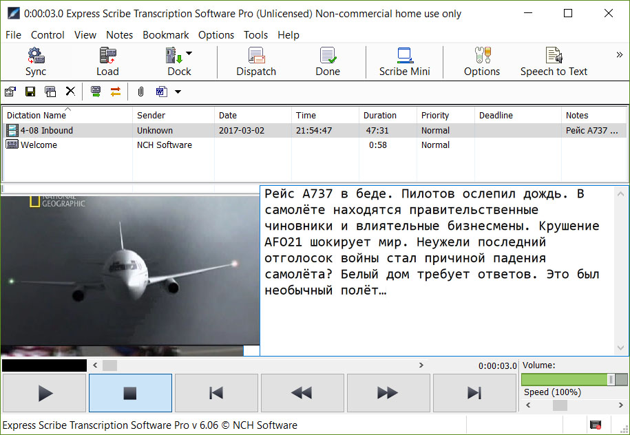The image size is (630, 435).
Task: Click position bar left arrow
Action: 95,365
